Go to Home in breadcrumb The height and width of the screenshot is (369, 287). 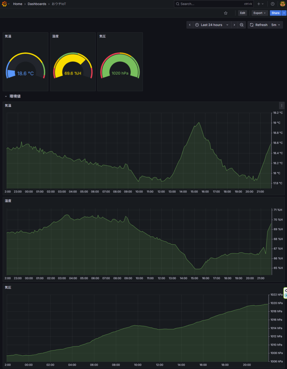coord(18,4)
